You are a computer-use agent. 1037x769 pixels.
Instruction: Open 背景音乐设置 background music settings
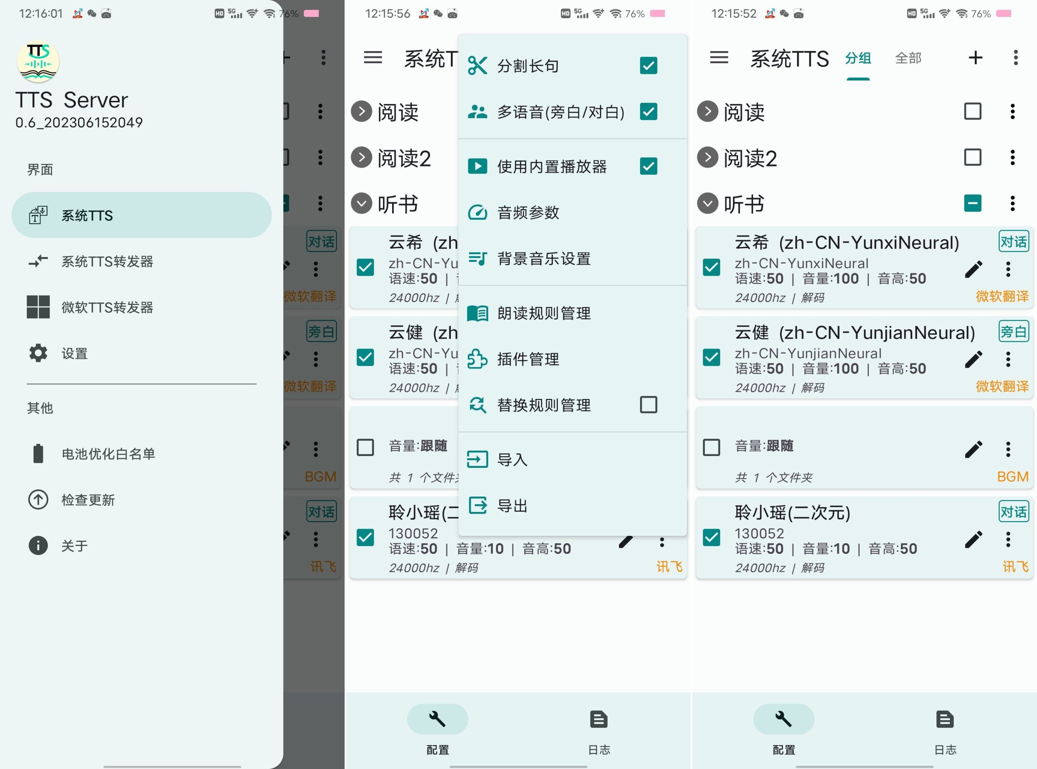pyautogui.click(x=544, y=258)
